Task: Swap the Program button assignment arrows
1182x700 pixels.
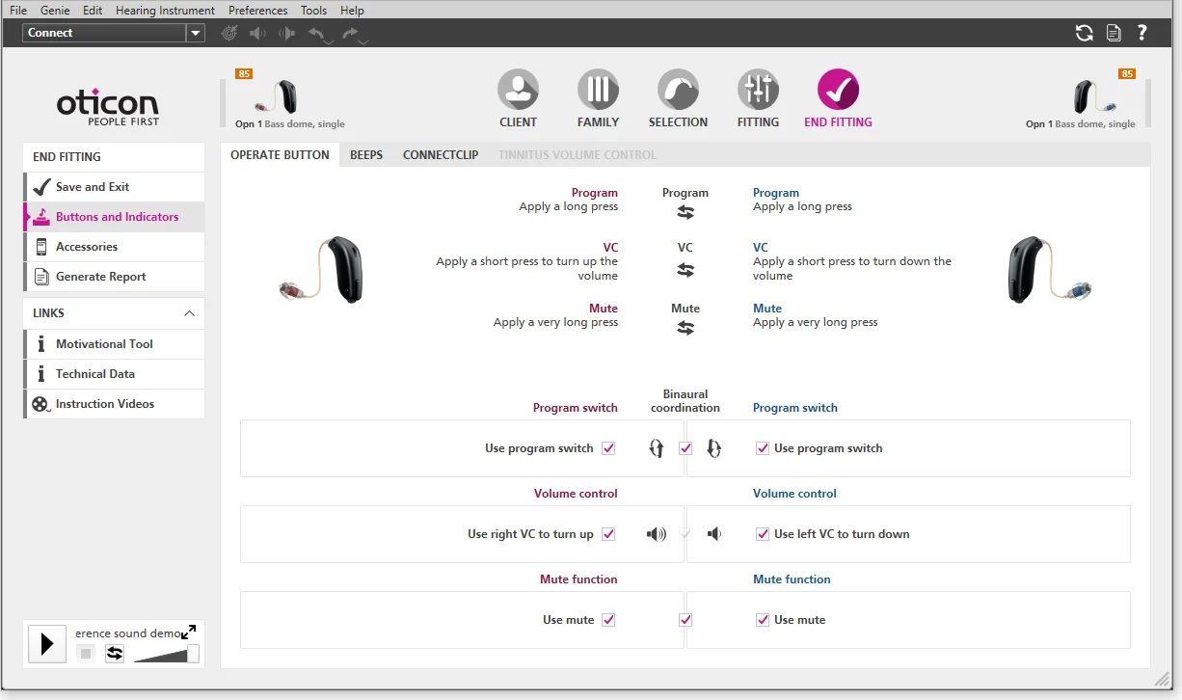Action: (685, 213)
